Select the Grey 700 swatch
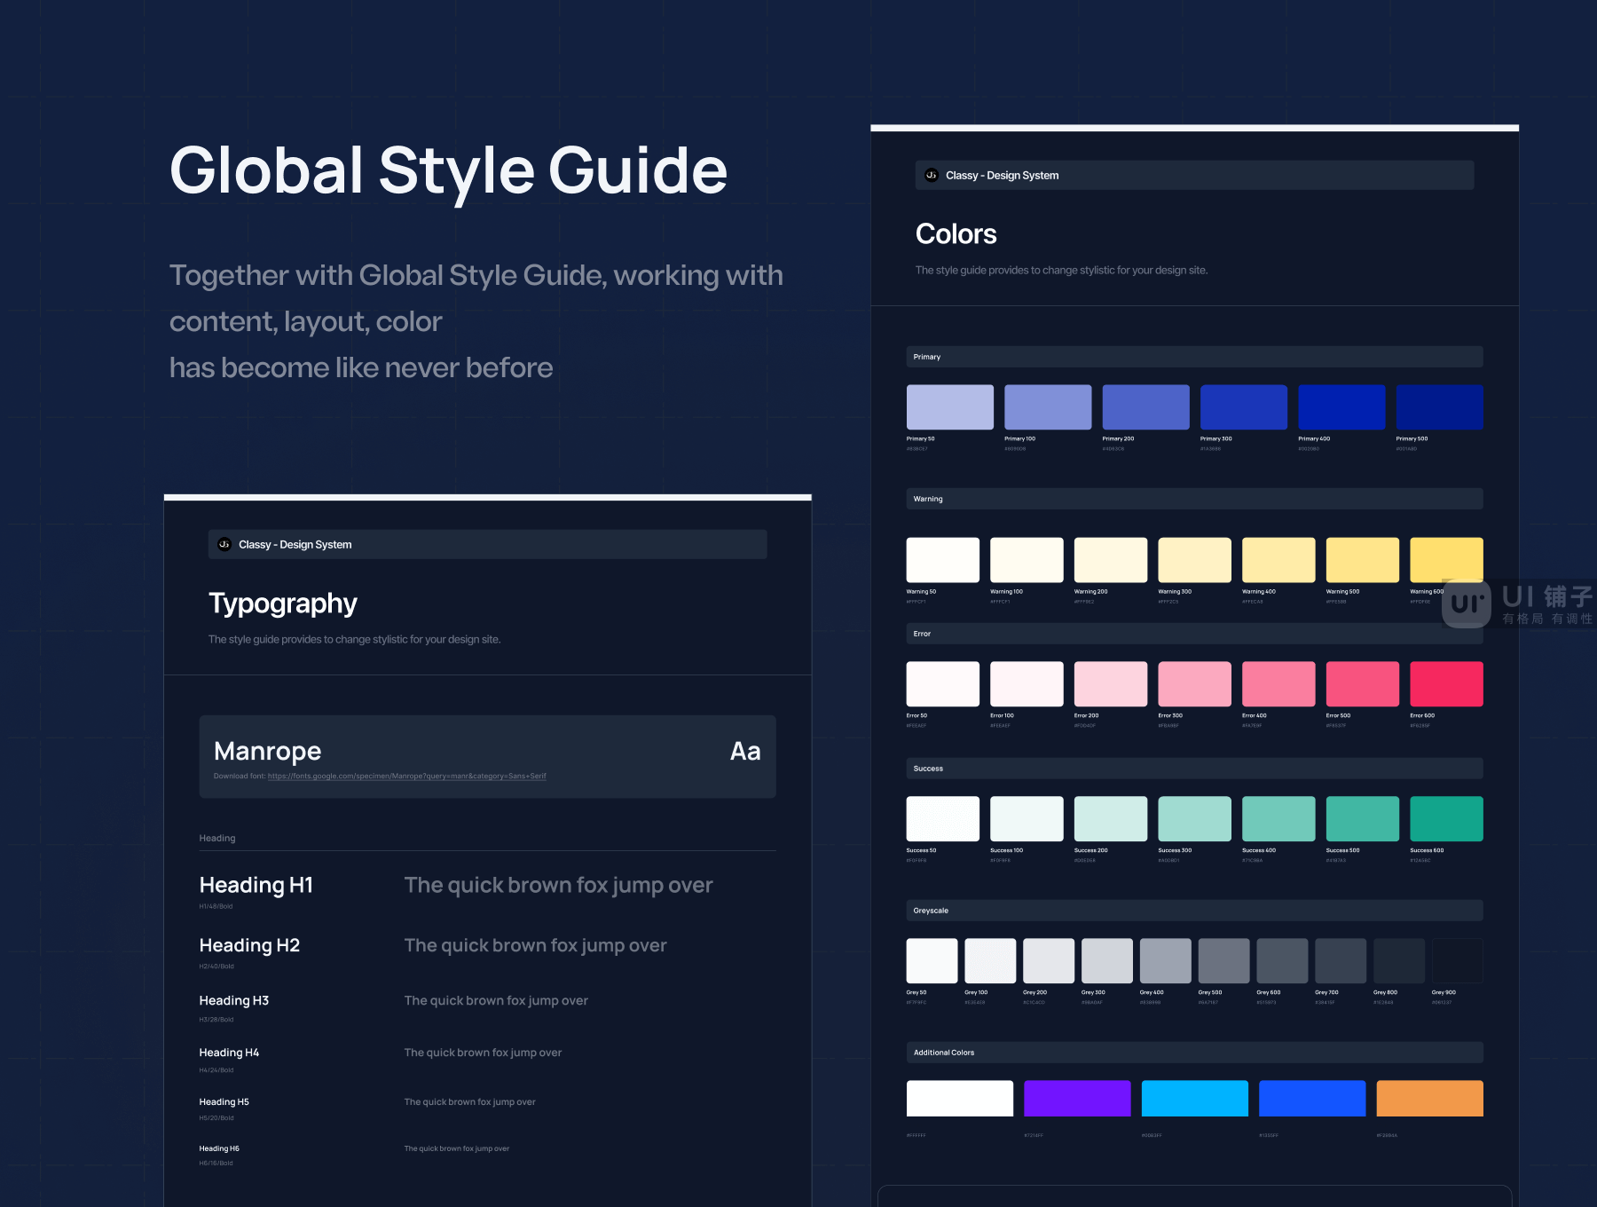Screen dimensions: 1597x1207 1341,961
